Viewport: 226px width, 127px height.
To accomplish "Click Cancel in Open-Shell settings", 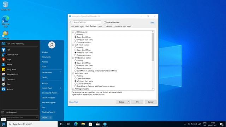I will [x=151, y=102].
